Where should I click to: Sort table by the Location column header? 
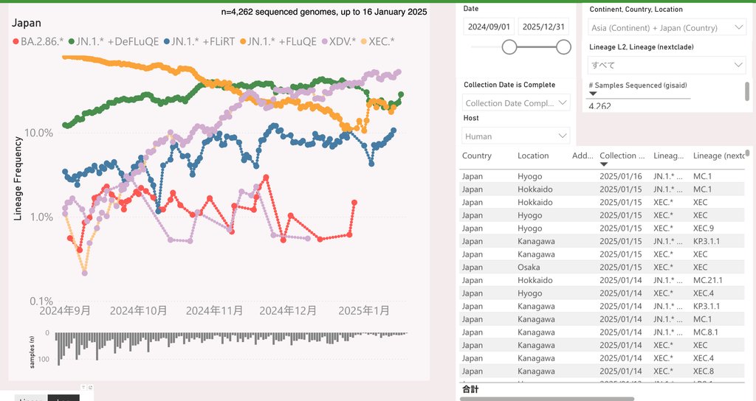[533, 156]
